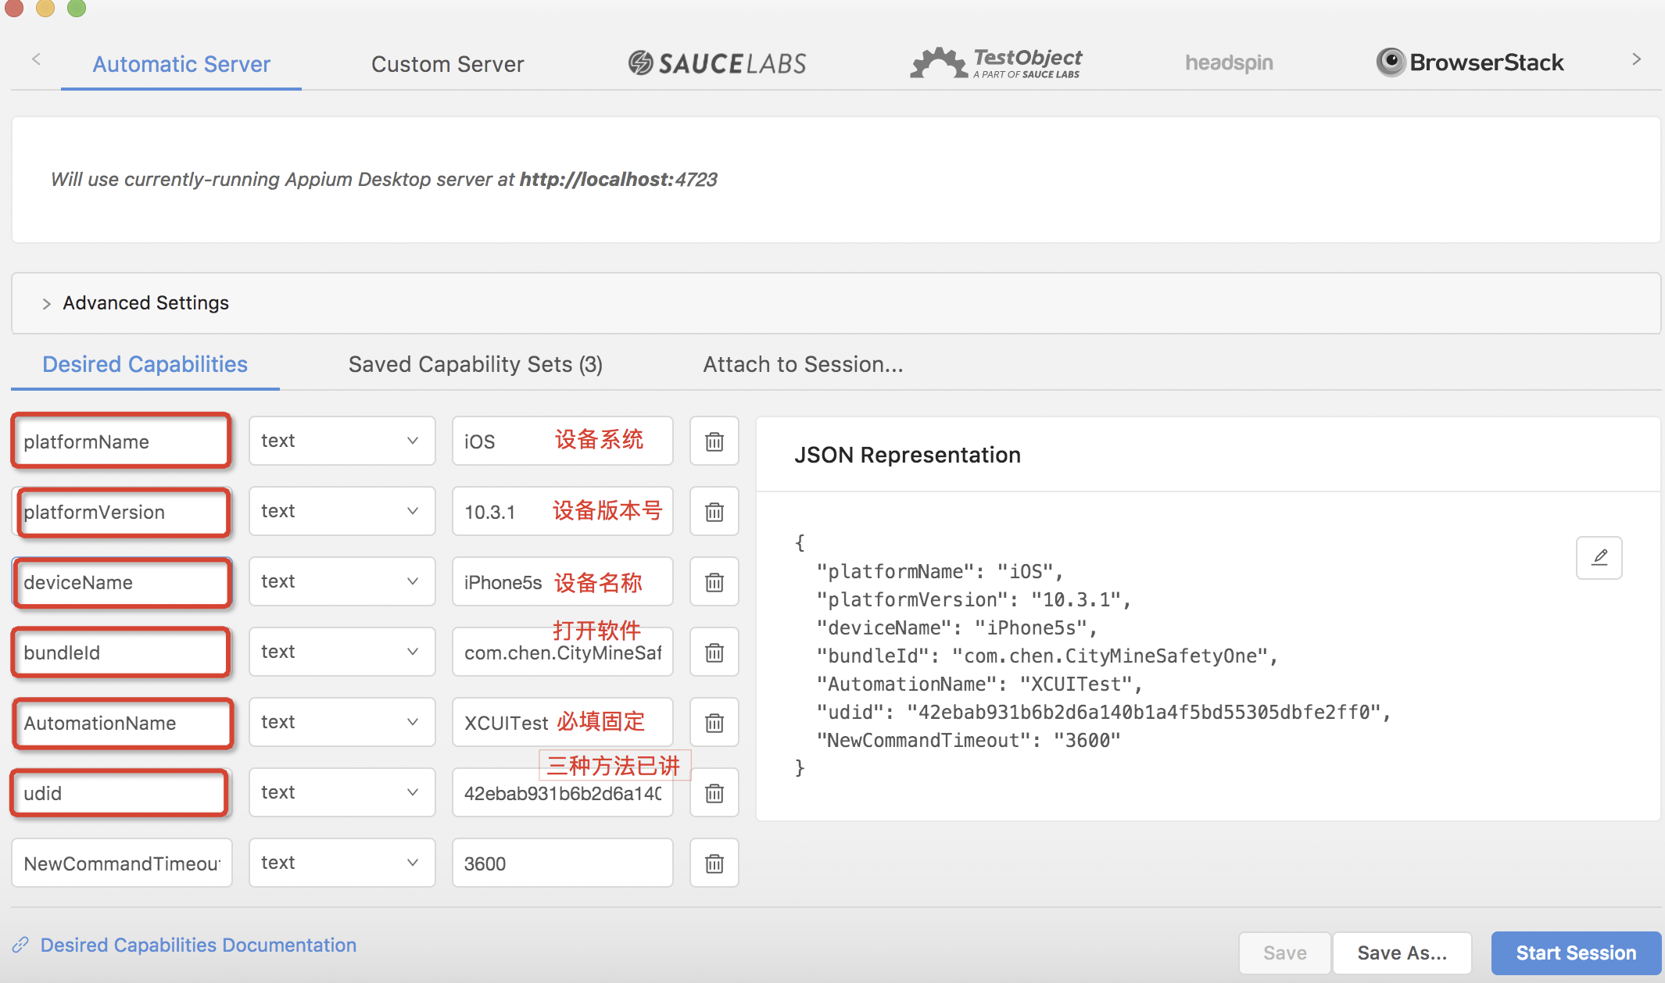Click the http://localhost:4723 server text
Image resolution: width=1665 pixels, height=983 pixels.
coord(618,179)
